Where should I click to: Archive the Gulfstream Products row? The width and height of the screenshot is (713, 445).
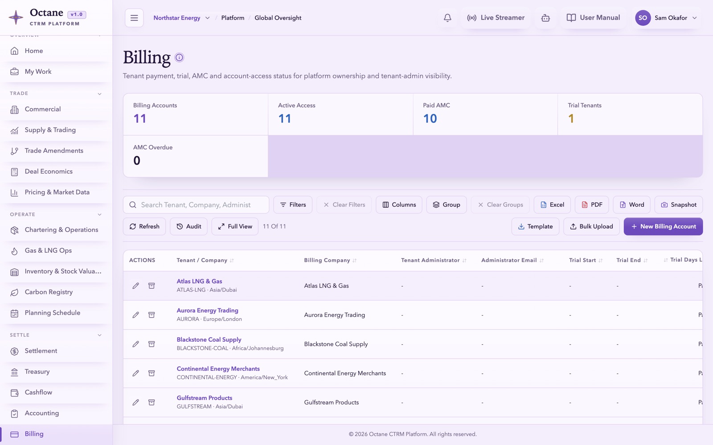(x=152, y=402)
